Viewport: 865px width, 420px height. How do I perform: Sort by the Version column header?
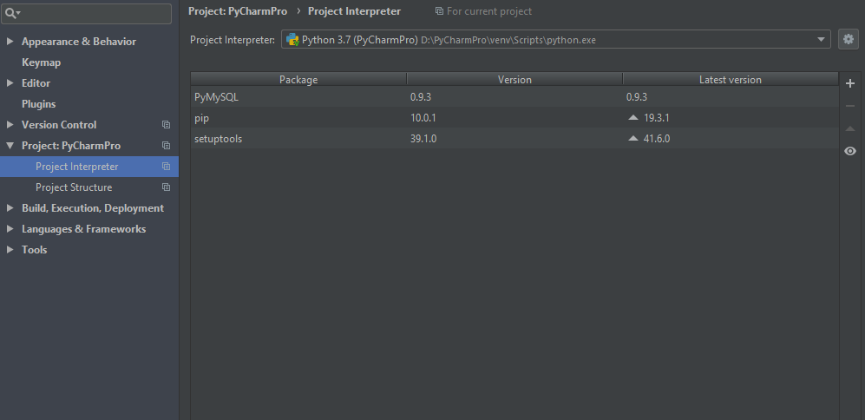click(x=514, y=80)
